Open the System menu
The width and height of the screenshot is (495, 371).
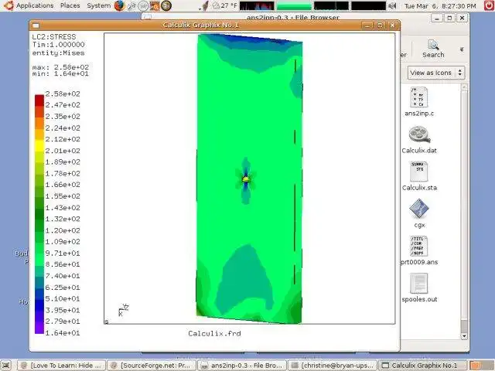[x=98, y=5]
